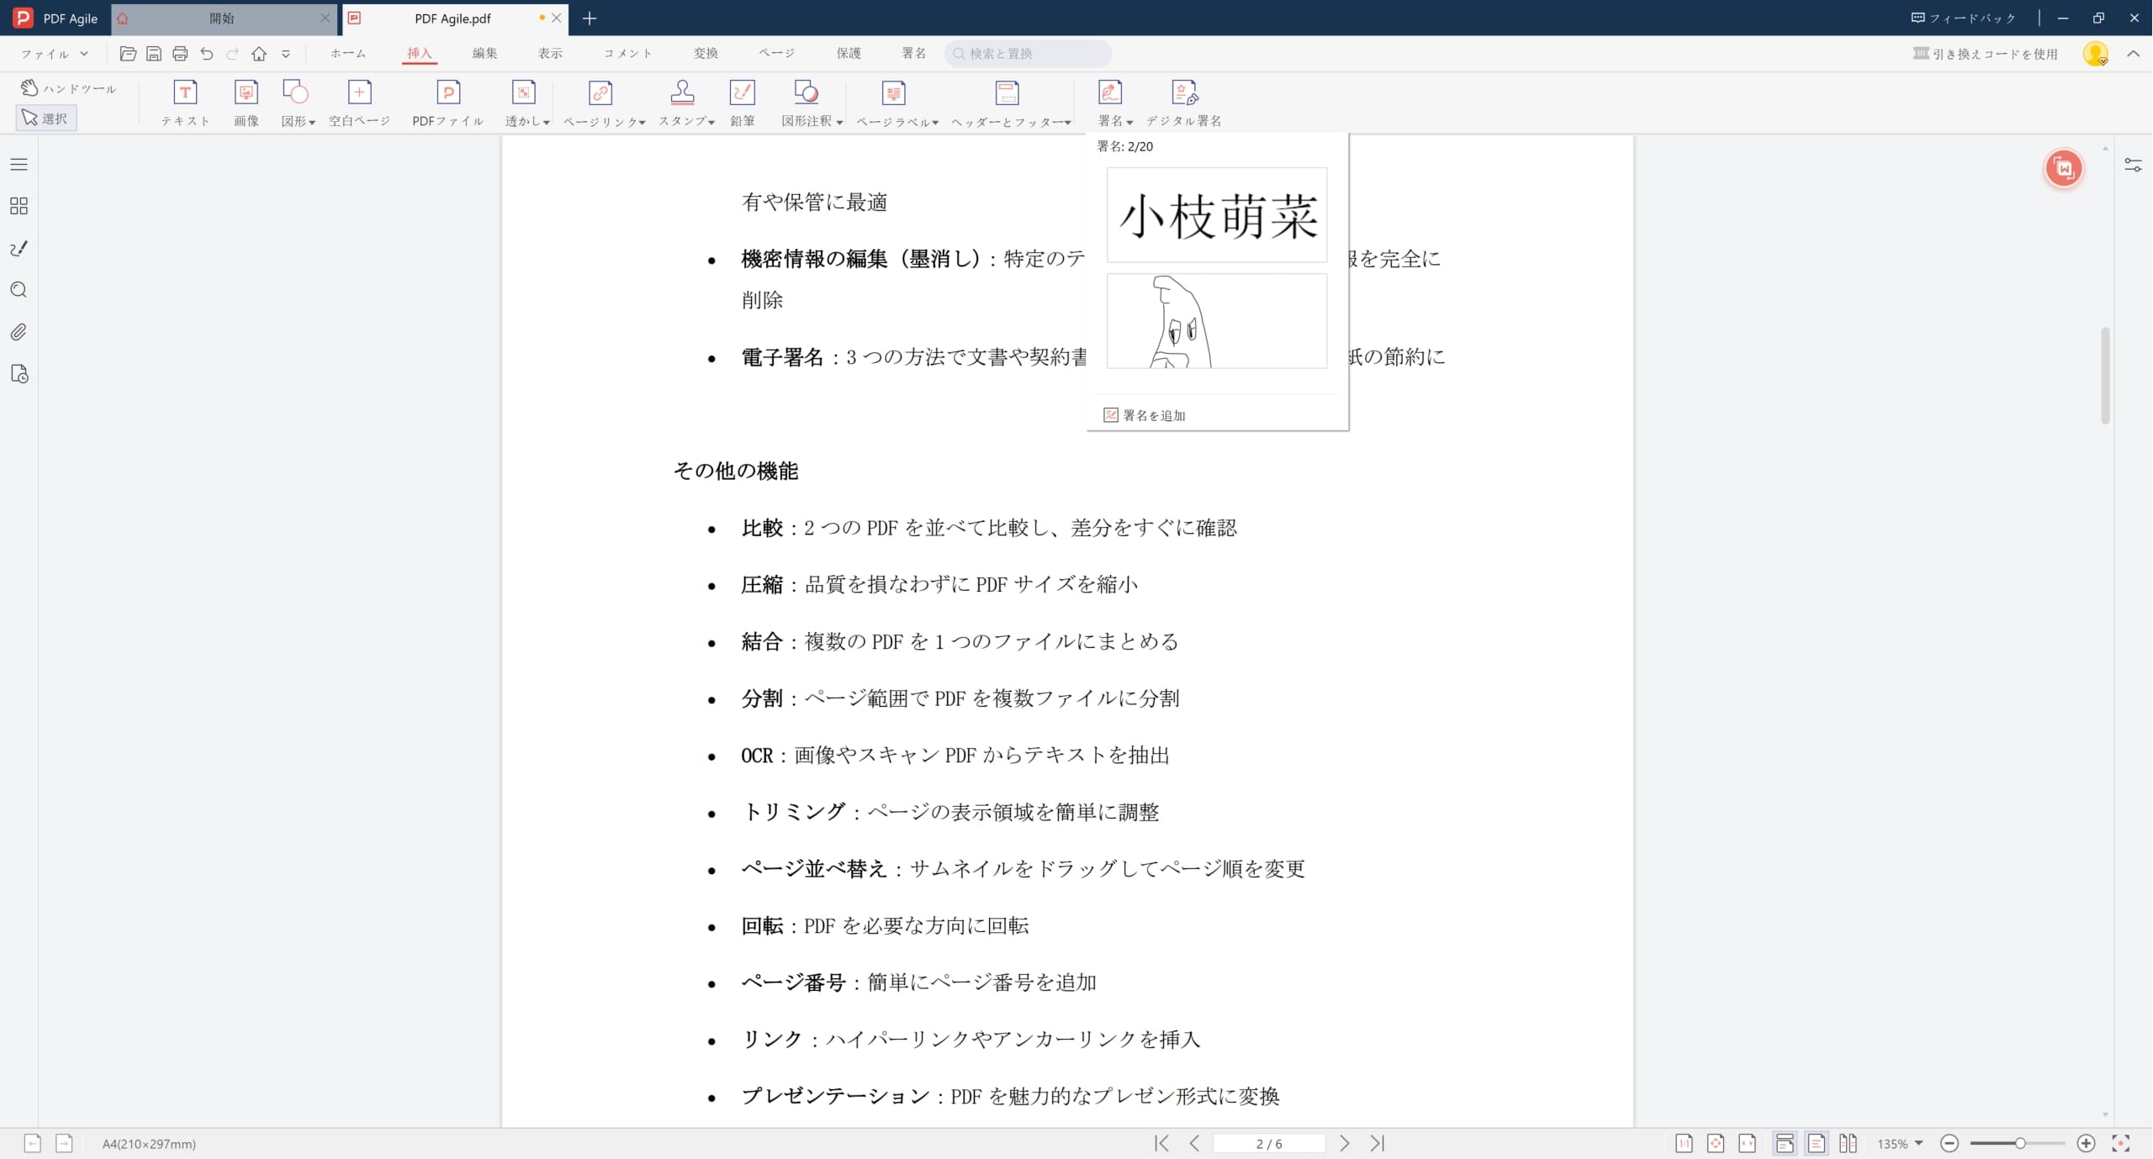Switch to the 変換 ribbon tab
The width and height of the screenshot is (2153, 1159).
[706, 53]
